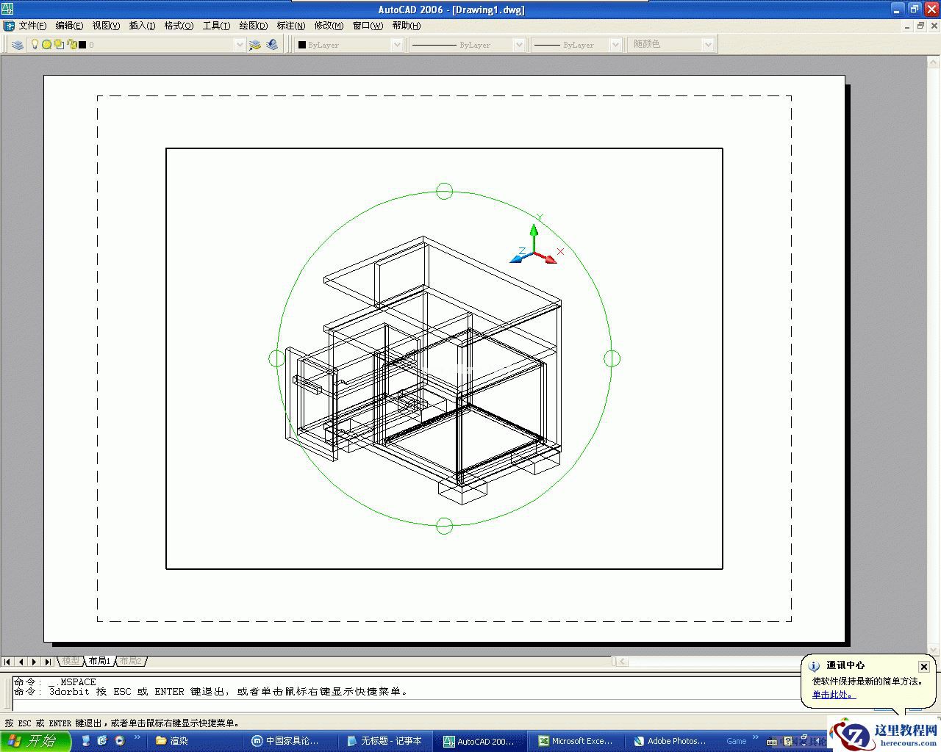Open the 绘图(D) menu
941x752 pixels.
(253, 26)
